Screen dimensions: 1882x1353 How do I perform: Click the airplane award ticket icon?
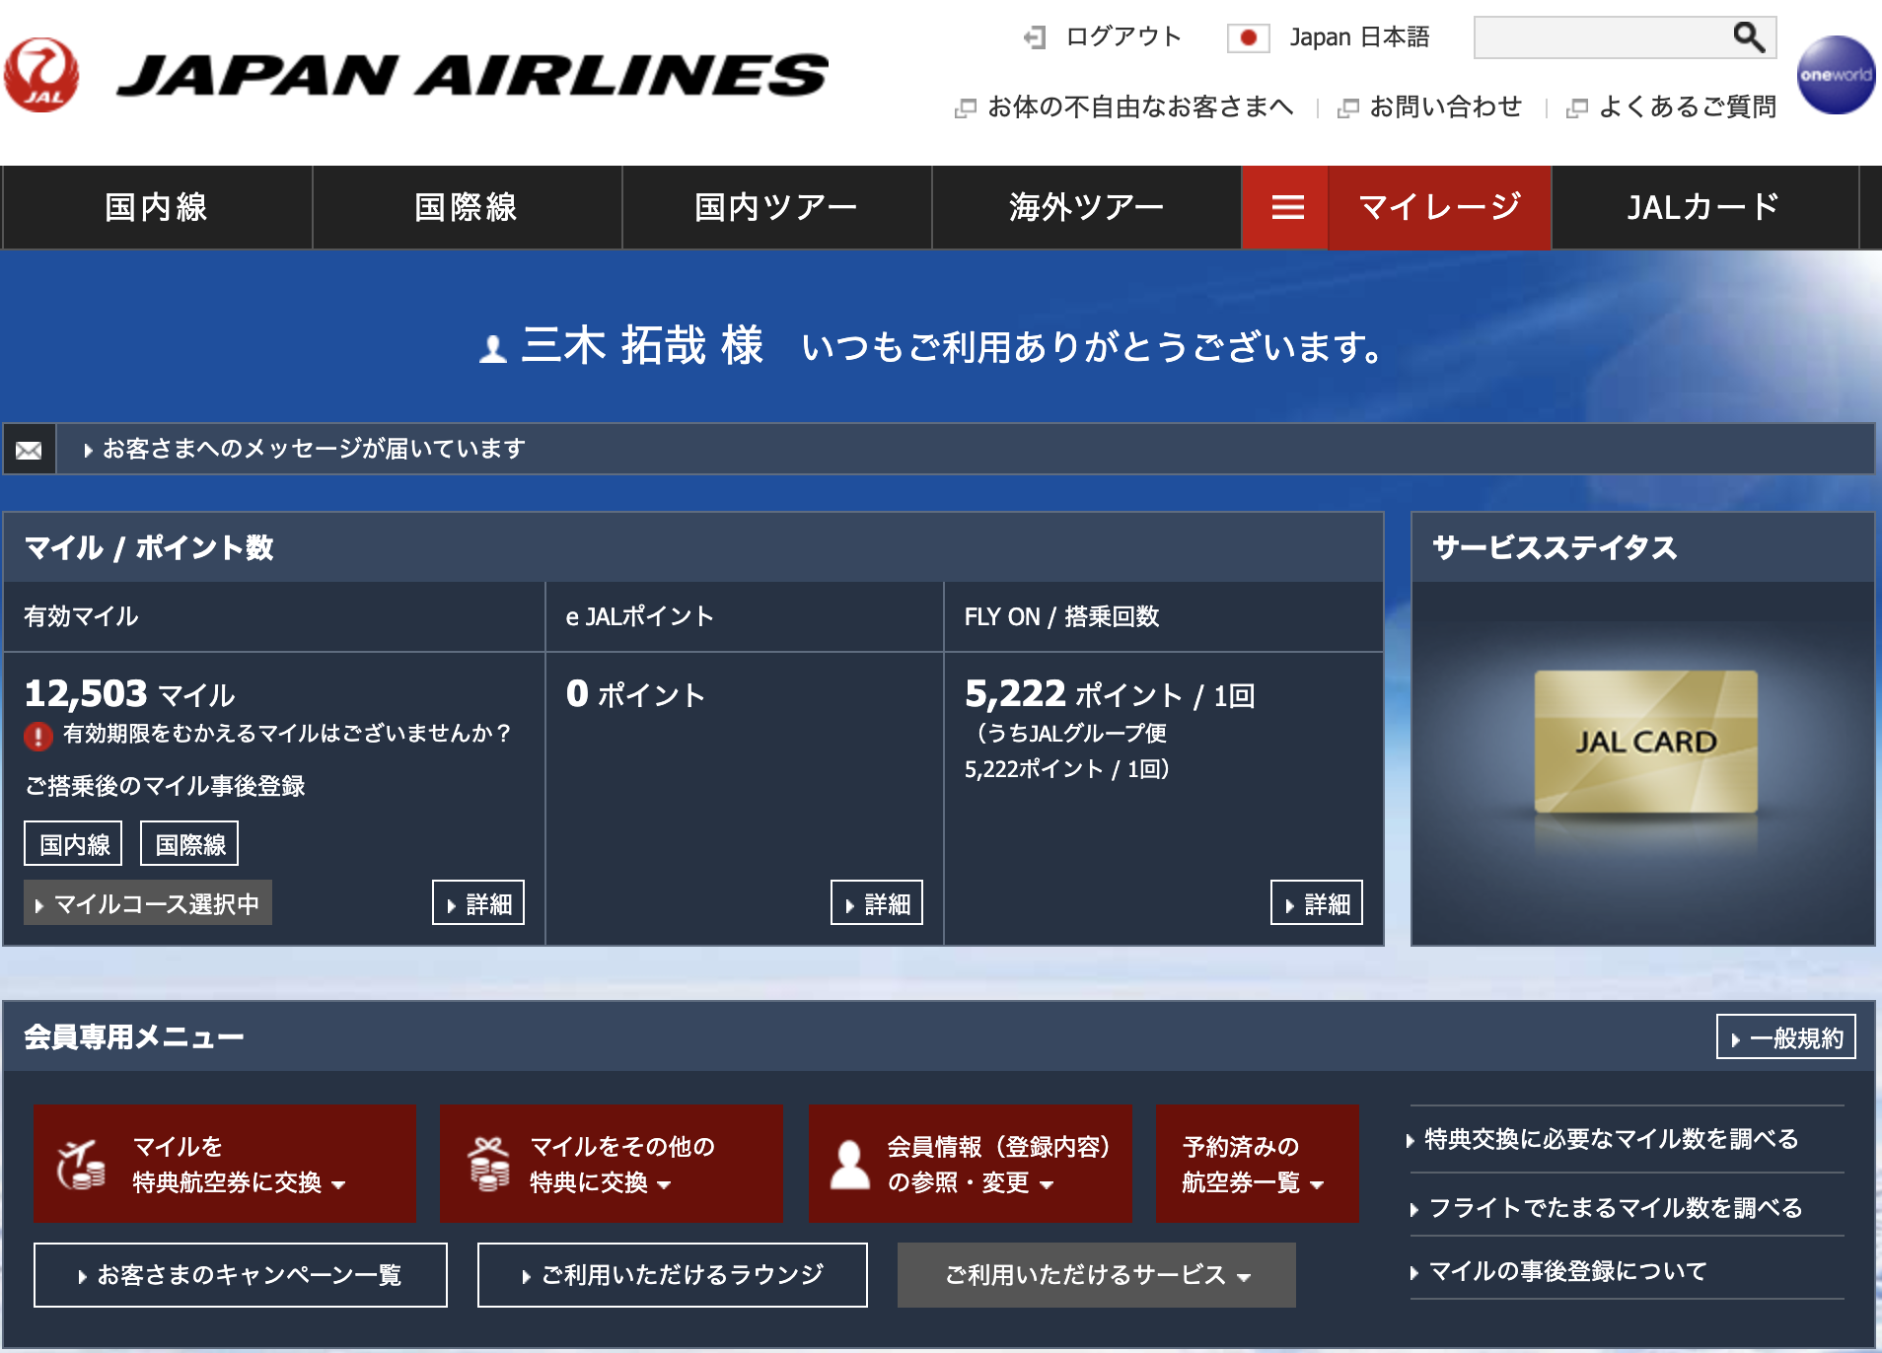click(82, 1165)
